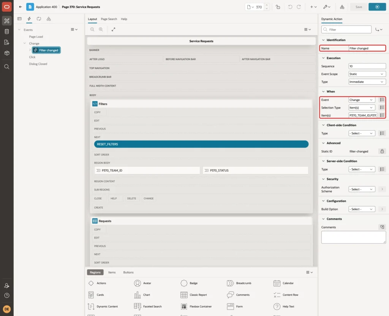
Task: Collapse the Change tree node
Action: pos(25,43)
